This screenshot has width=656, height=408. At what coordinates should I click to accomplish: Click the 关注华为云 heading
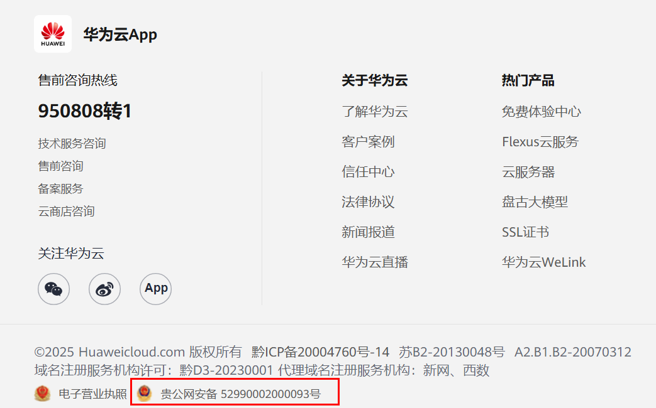click(70, 253)
